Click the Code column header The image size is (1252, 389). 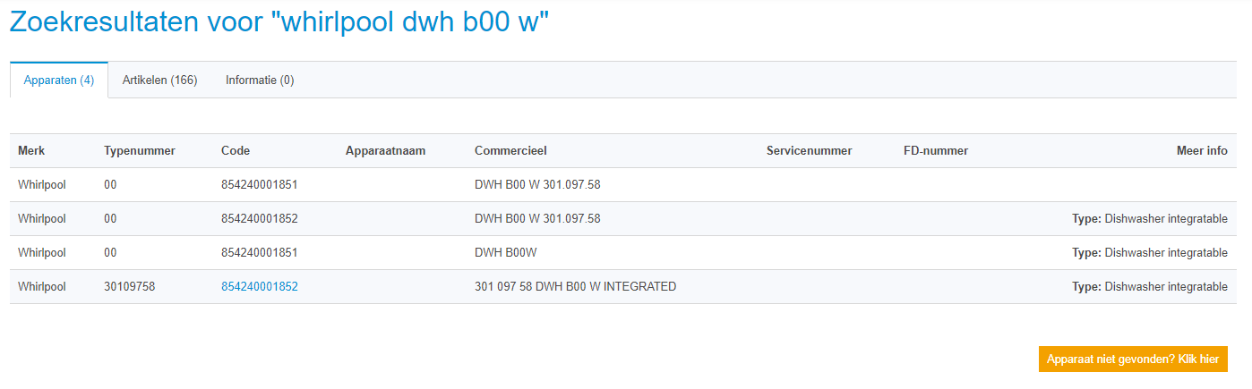236,151
